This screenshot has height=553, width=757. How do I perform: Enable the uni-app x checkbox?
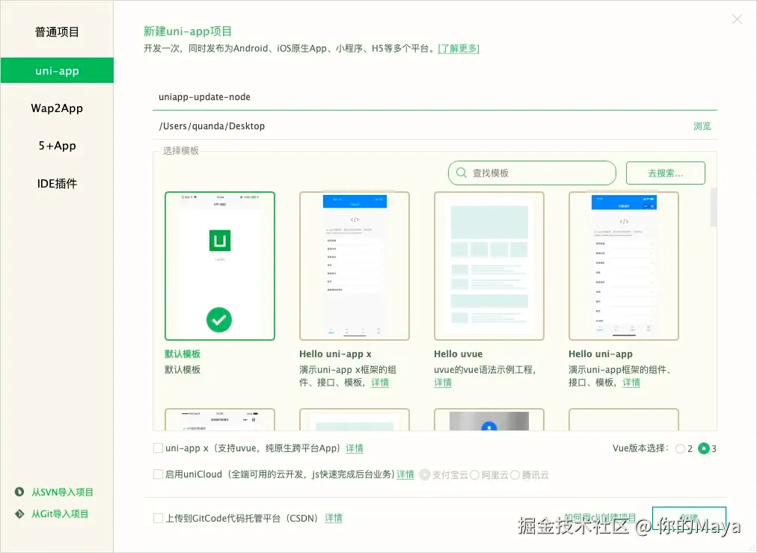click(158, 448)
